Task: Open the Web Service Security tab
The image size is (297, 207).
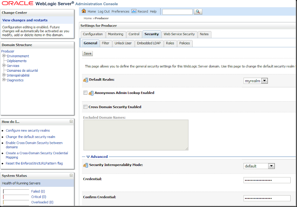Action: [179, 34]
